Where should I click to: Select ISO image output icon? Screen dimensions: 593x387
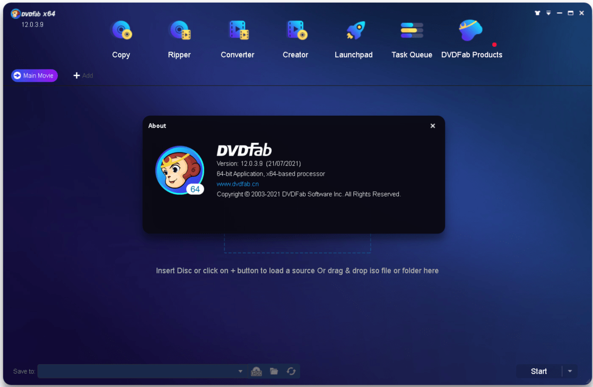[x=256, y=372]
